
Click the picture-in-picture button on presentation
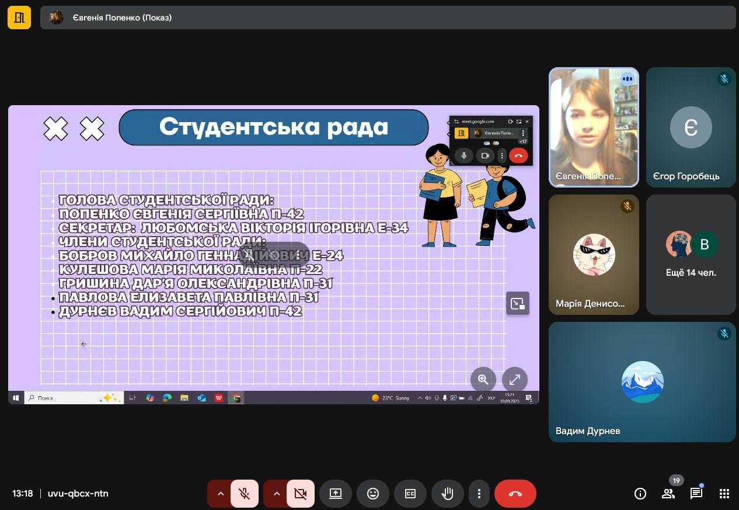[517, 303]
